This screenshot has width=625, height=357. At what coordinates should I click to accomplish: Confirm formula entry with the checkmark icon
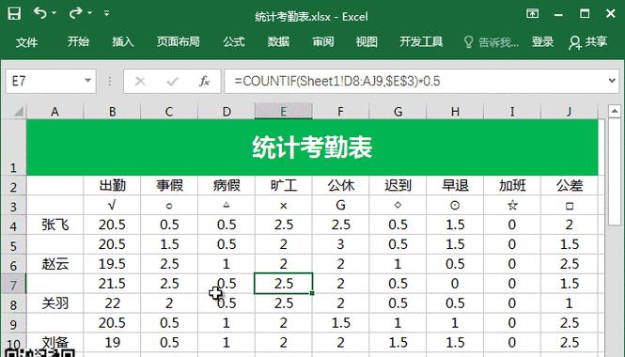tap(173, 82)
